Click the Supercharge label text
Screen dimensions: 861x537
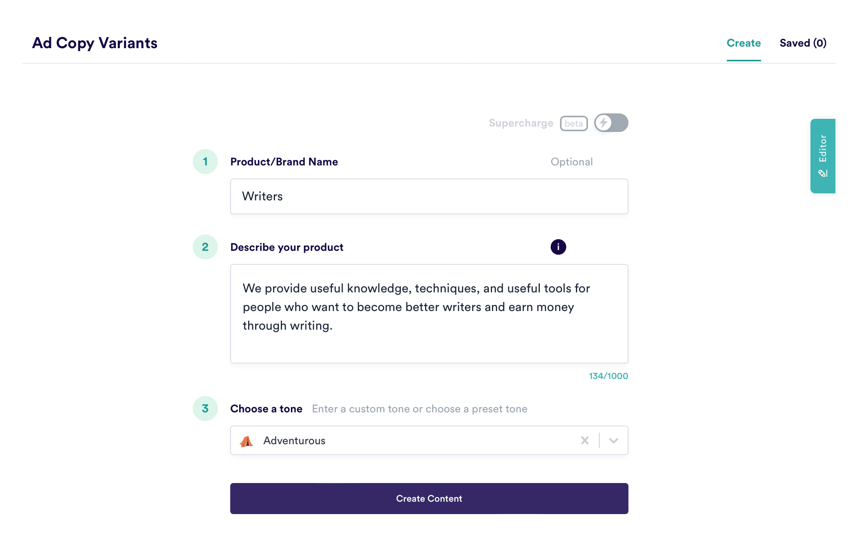coord(521,123)
